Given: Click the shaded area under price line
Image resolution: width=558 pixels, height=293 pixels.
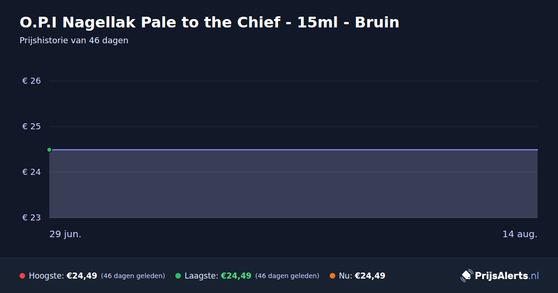Looking at the screenshot, I should click(293, 184).
